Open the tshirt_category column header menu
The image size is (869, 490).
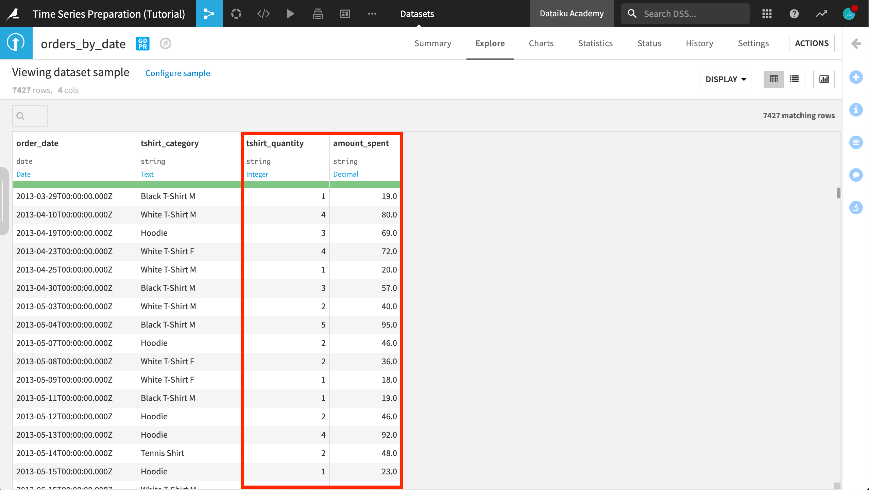(170, 143)
